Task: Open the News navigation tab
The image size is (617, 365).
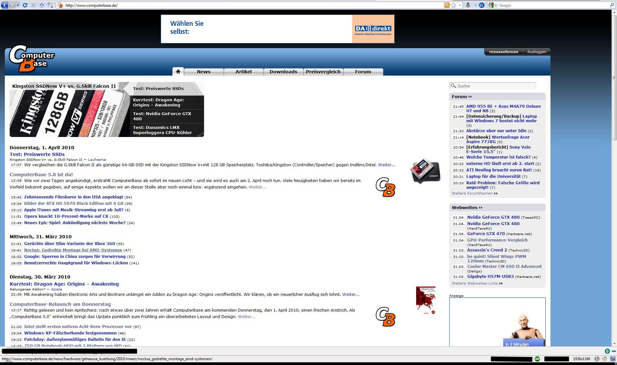Action: 203,72
